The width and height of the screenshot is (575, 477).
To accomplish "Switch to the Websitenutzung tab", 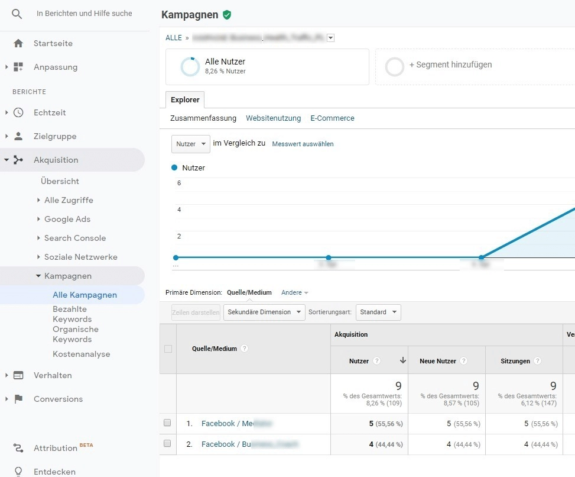I will (x=273, y=118).
